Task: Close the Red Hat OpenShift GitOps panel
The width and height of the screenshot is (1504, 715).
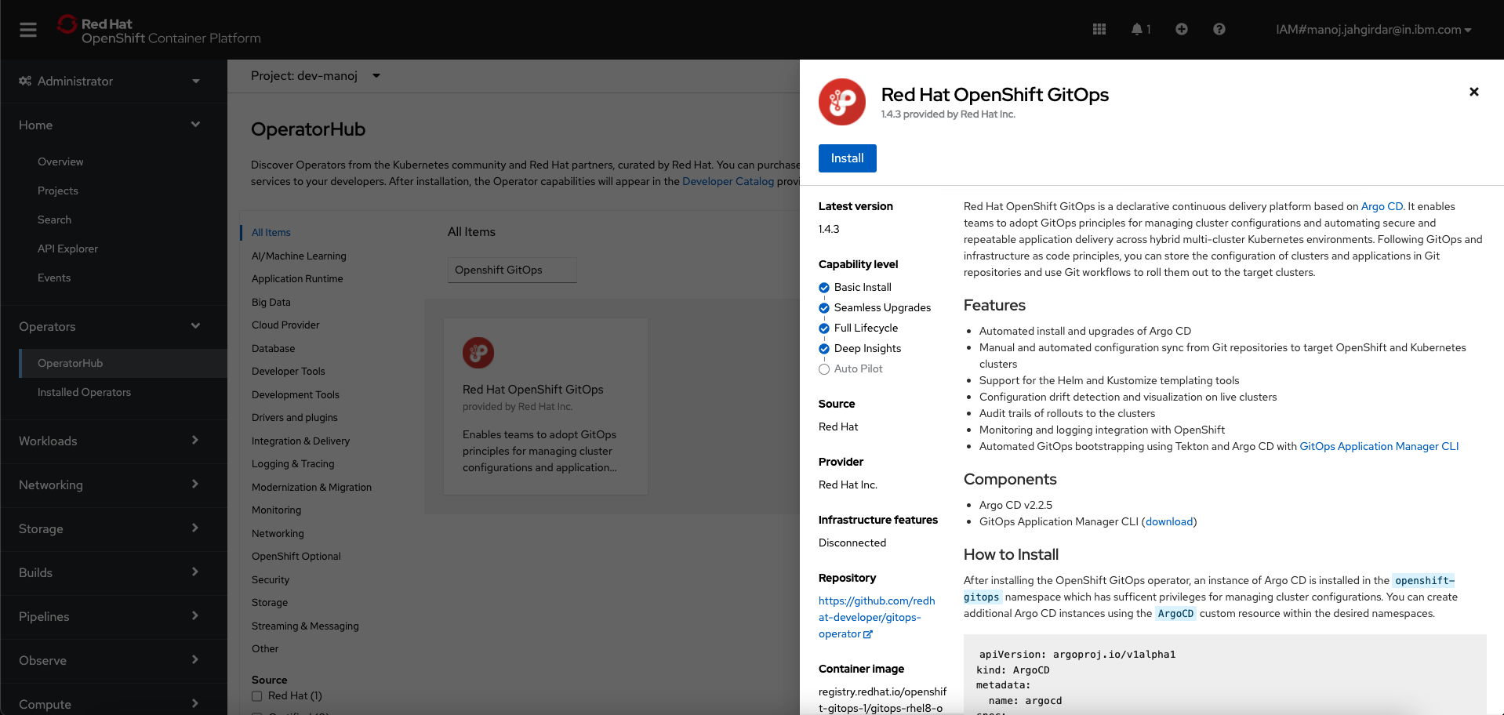Action: 1474,92
